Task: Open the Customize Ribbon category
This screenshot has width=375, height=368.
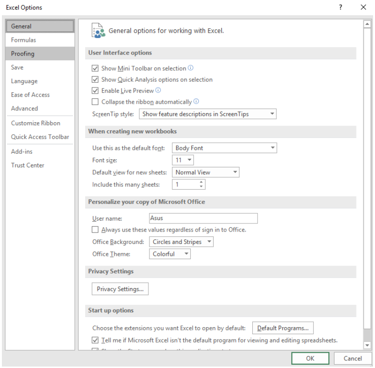Action: 40,123
